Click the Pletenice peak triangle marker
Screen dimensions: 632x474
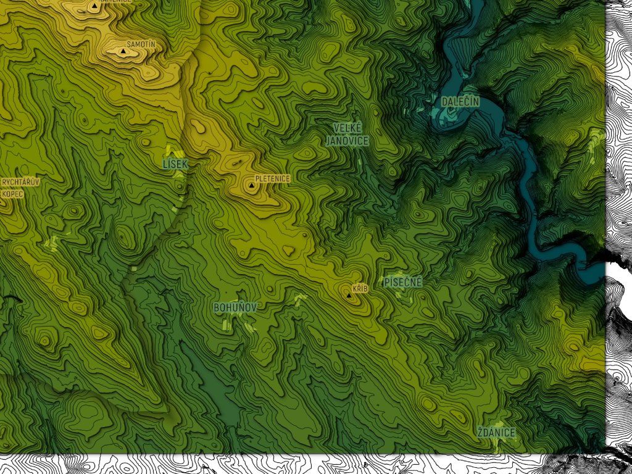(x=252, y=185)
